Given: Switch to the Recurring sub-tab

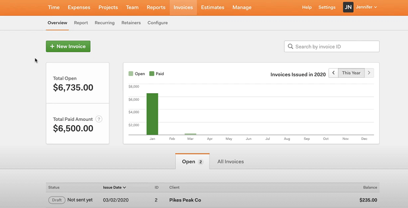Looking at the screenshot, I should (104, 23).
